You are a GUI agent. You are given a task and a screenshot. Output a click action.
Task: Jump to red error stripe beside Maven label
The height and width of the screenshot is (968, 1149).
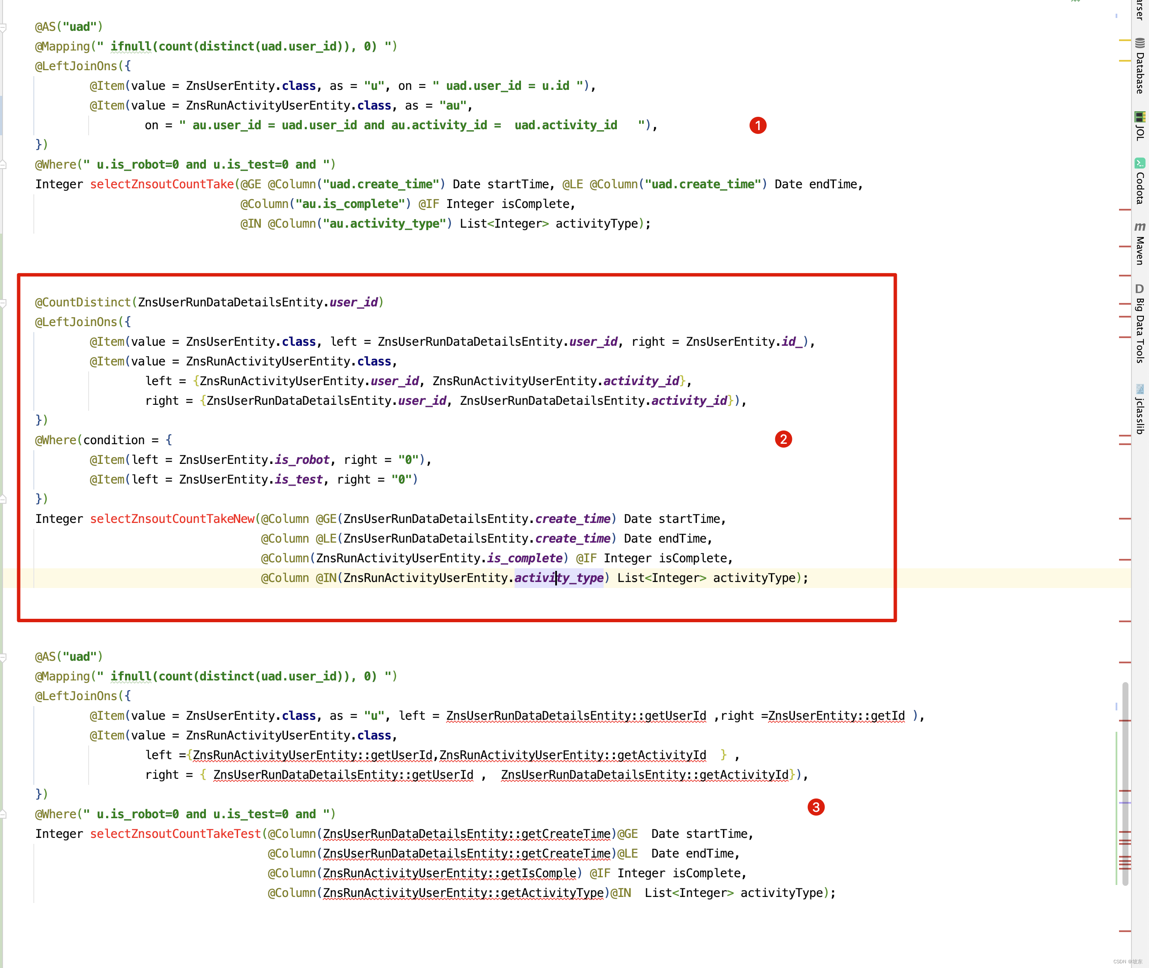point(1125,246)
